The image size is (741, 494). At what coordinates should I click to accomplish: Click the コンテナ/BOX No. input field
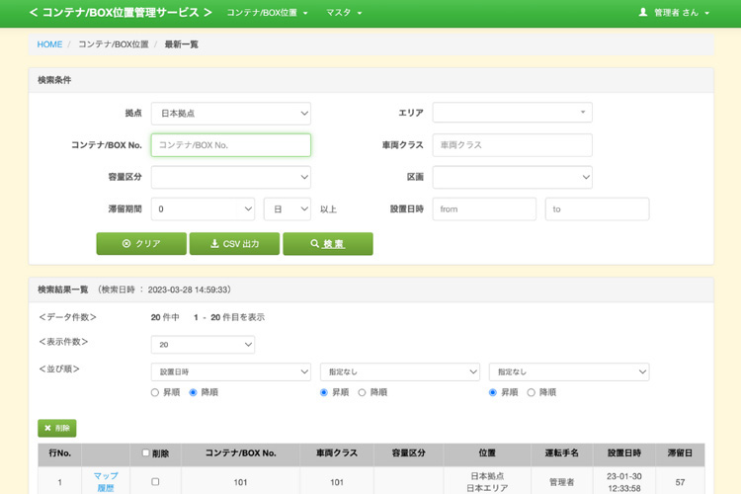tap(230, 145)
